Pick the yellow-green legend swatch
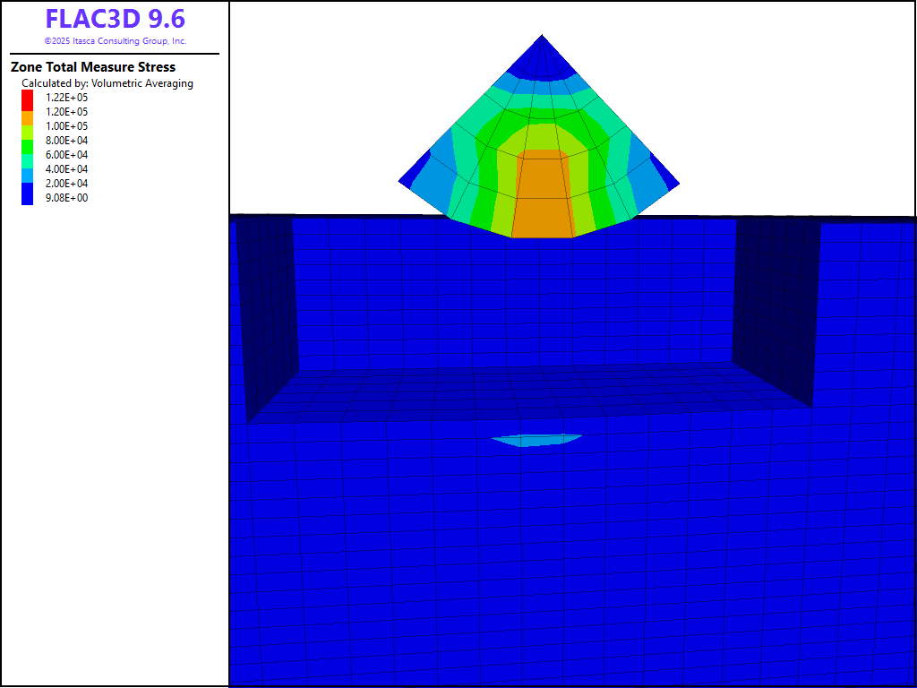Screen dimensions: 917x688 [27, 126]
